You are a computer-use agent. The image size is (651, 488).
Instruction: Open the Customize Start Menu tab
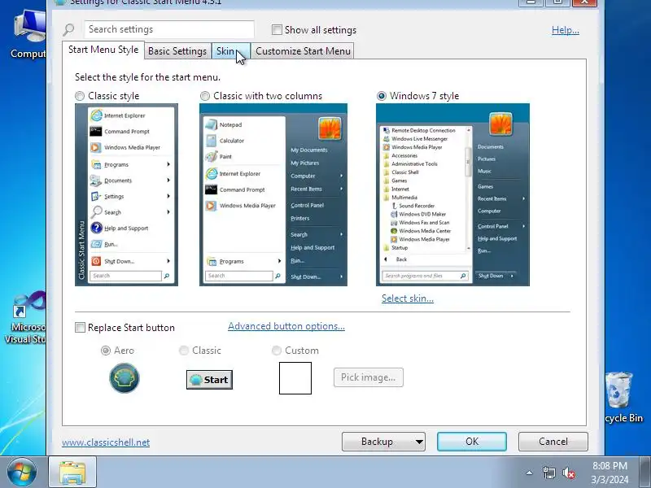pos(303,51)
